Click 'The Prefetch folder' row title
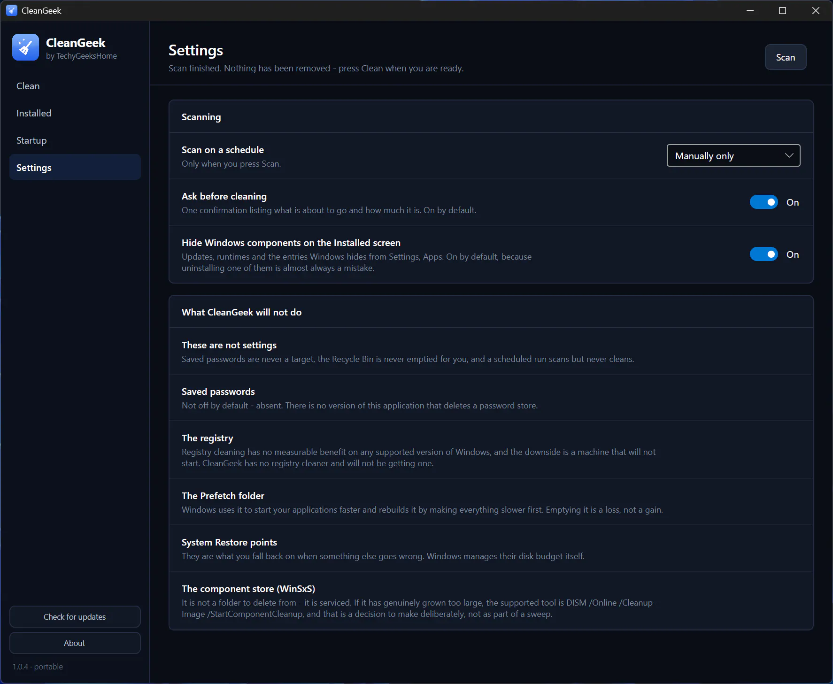Image resolution: width=833 pixels, height=684 pixels. pos(223,496)
